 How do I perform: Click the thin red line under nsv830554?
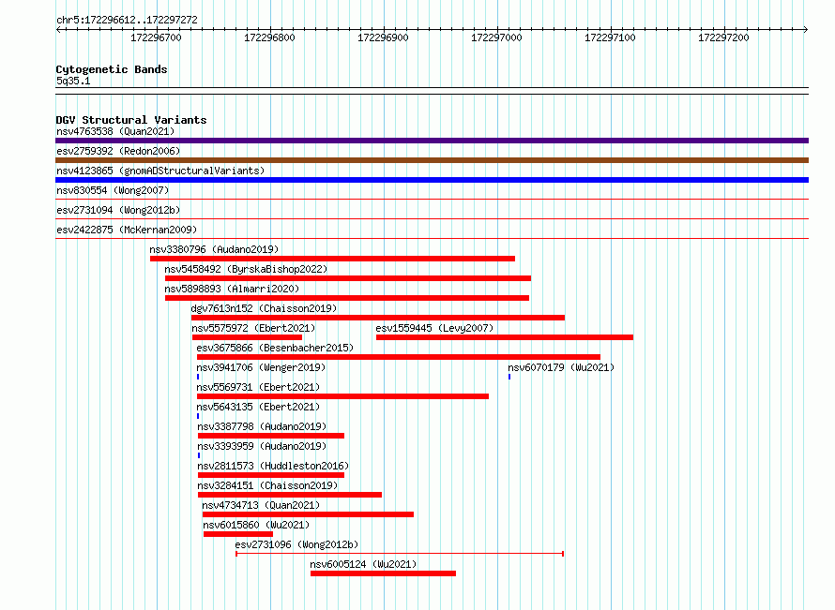[432, 200]
